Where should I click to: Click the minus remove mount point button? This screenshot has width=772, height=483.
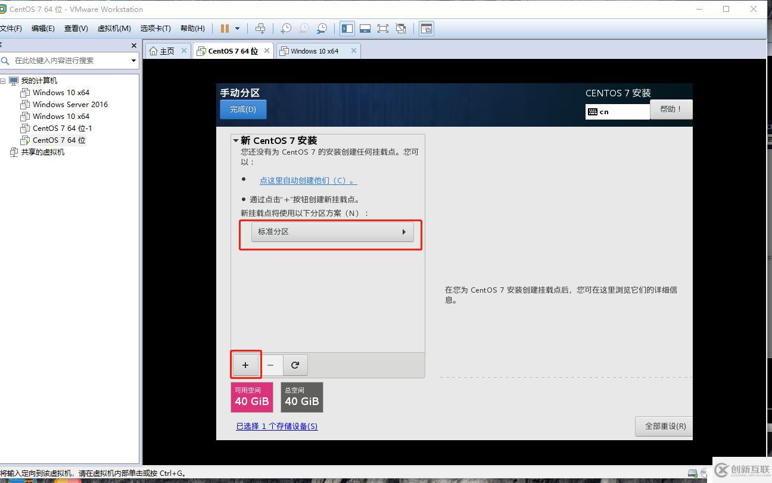click(270, 365)
